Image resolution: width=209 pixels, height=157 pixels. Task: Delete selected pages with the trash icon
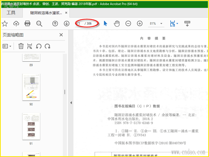click(x=21, y=46)
